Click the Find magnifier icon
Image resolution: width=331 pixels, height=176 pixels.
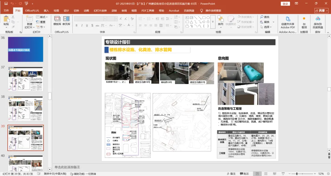[x=262, y=17]
